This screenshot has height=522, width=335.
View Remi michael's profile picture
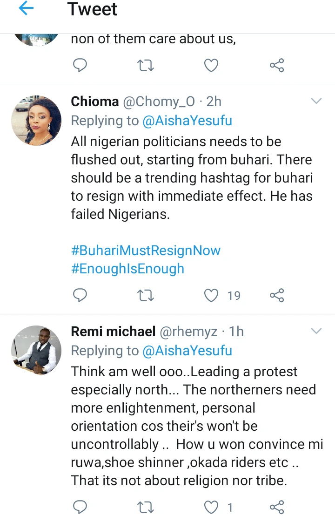tap(36, 350)
